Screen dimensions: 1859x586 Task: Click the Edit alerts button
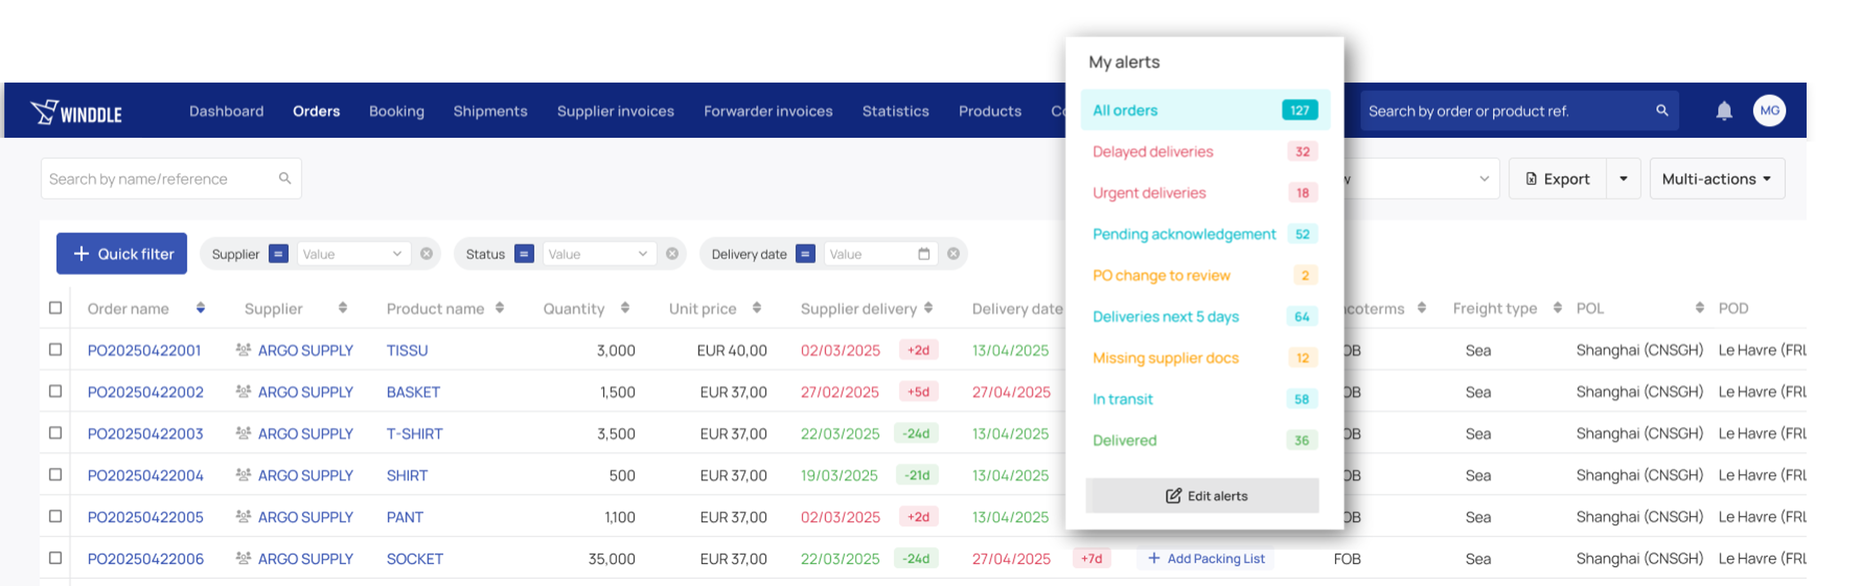pyautogui.click(x=1202, y=496)
